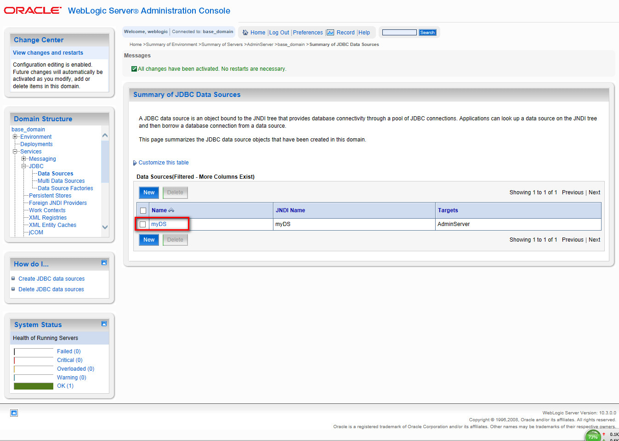The height and width of the screenshot is (441, 619).
Task: Open XML Registries tree item
Action: click(48, 218)
